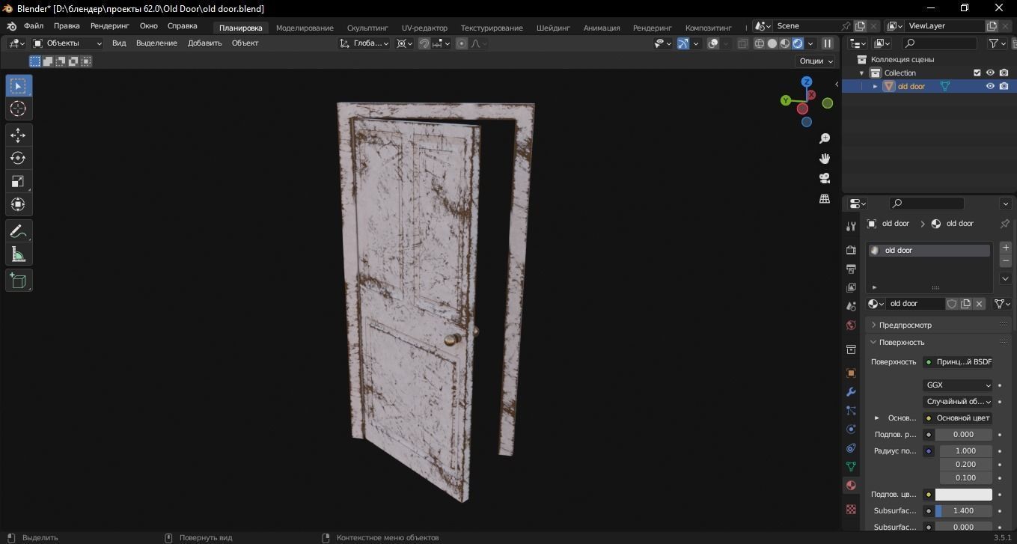Image resolution: width=1017 pixels, height=544 pixels.
Task: Select the Measure tool
Action: pyautogui.click(x=19, y=254)
